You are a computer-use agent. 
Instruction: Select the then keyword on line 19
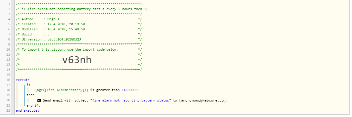[30, 95]
